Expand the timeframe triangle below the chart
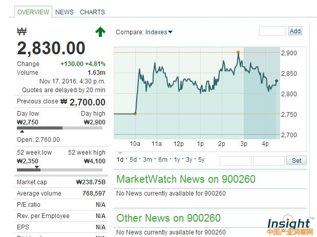Viewport: 317px width, 237px height. [x=120, y=153]
